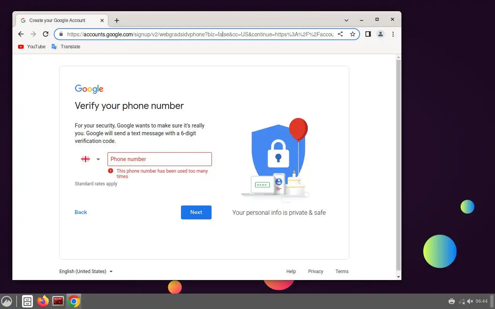Toggle the browser side panel icon
The width and height of the screenshot is (495, 309).
tap(368, 34)
